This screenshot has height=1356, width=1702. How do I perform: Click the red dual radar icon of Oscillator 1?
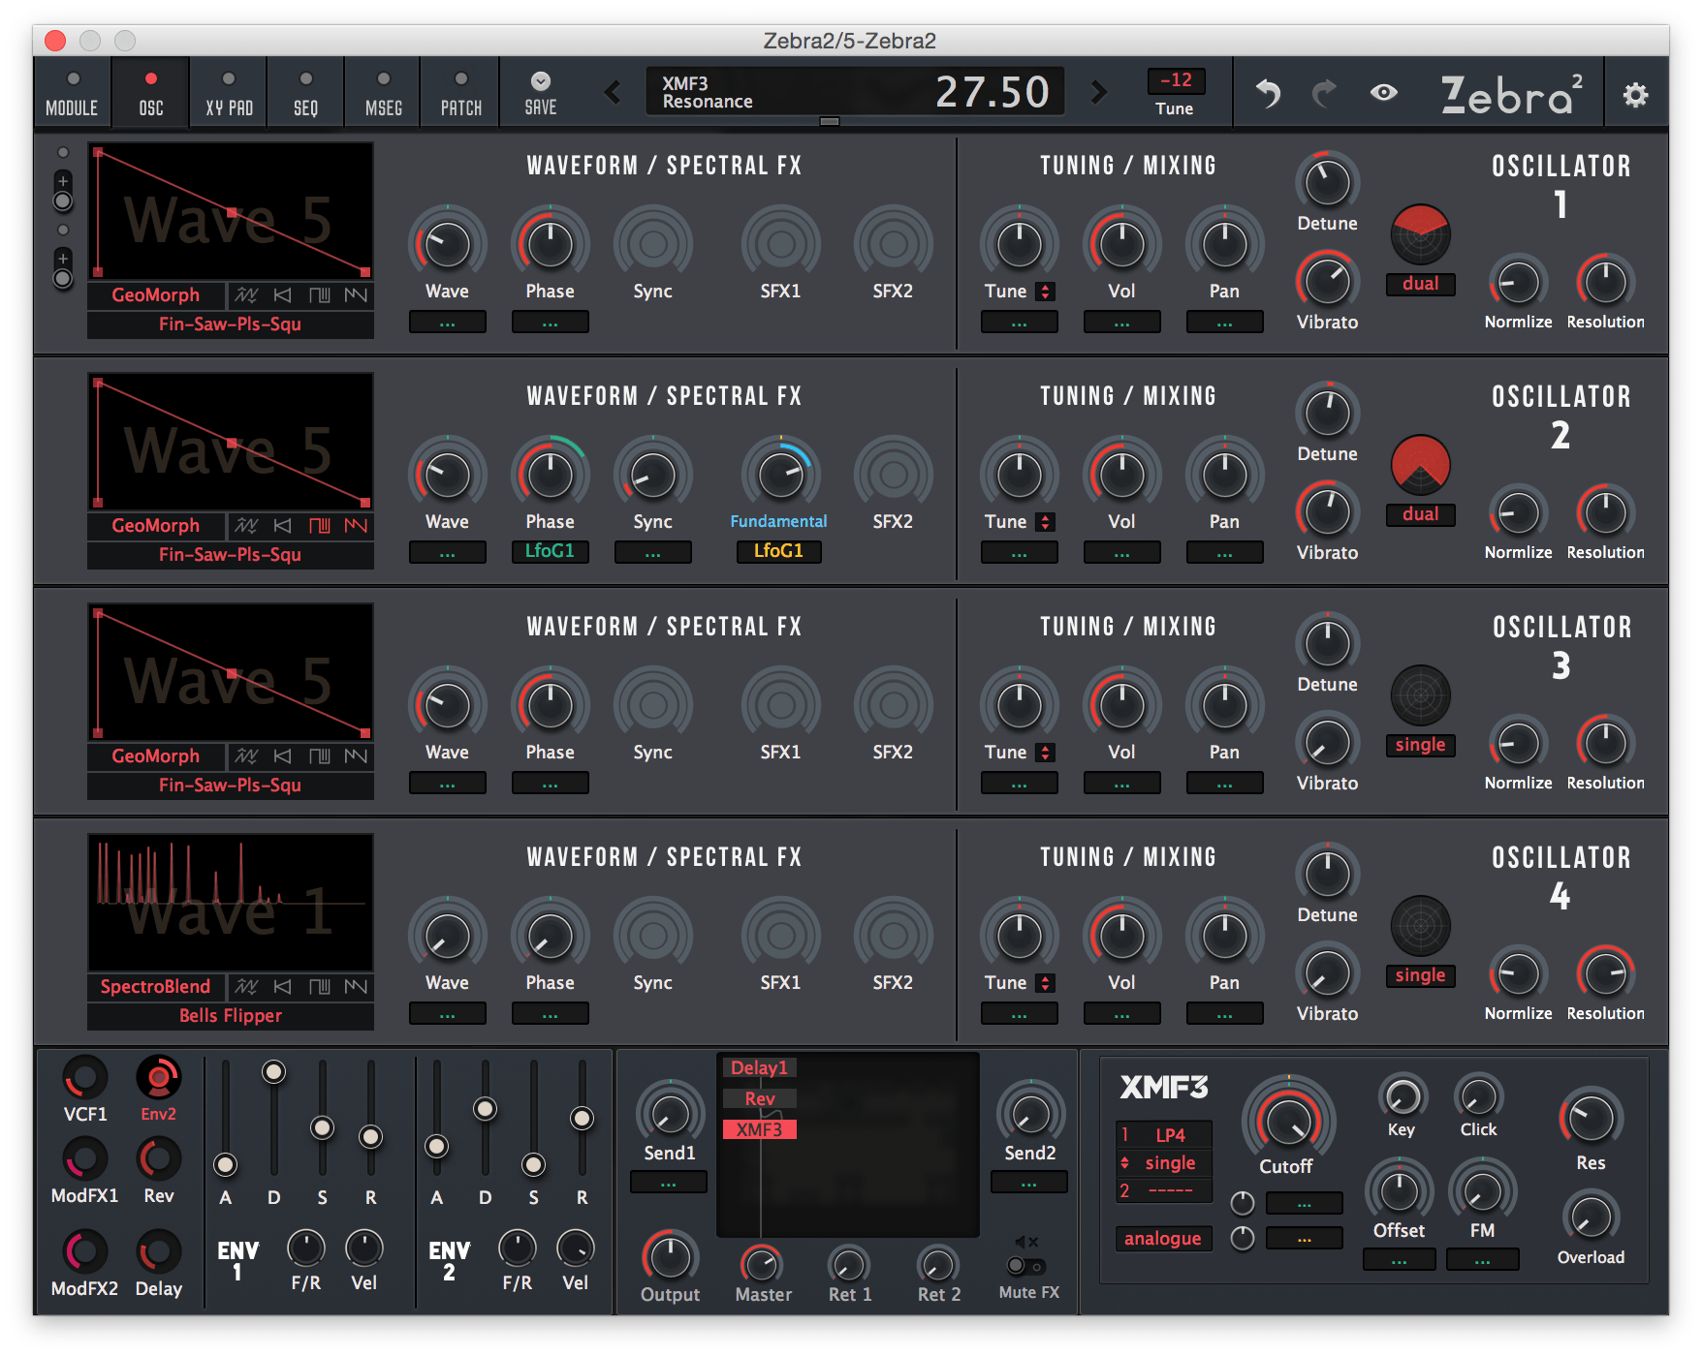point(1420,233)
